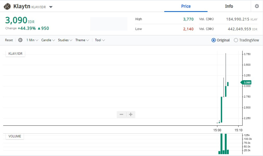Click the green 3,000 price marker
This screenshot has width=263, height=156.
(246, 82)
